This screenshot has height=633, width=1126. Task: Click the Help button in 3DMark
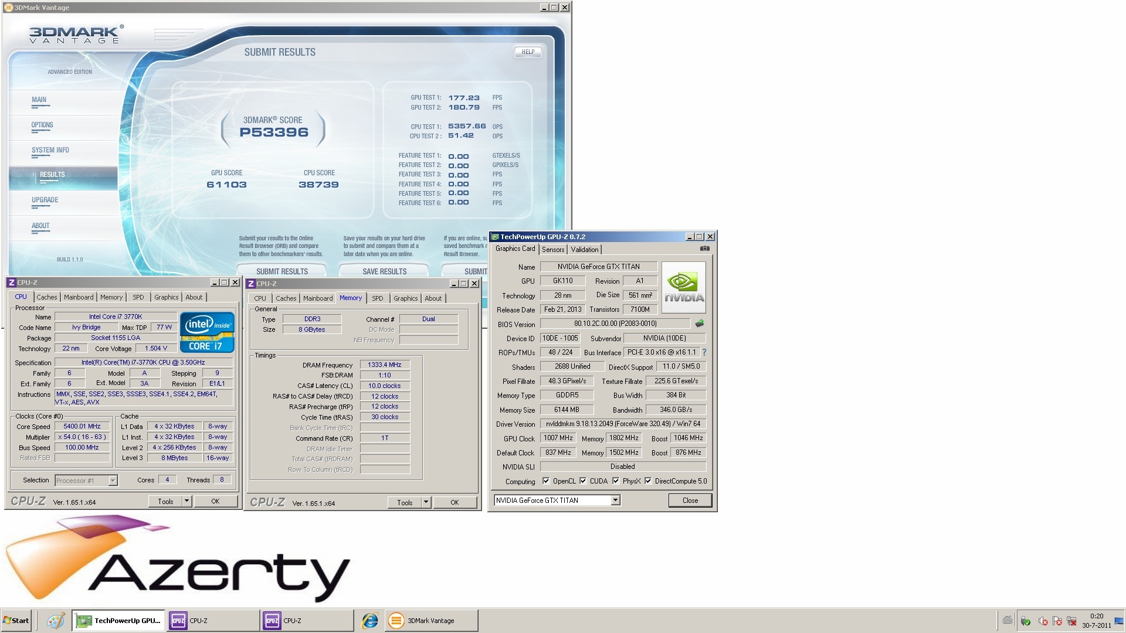(x=528, y=52)
